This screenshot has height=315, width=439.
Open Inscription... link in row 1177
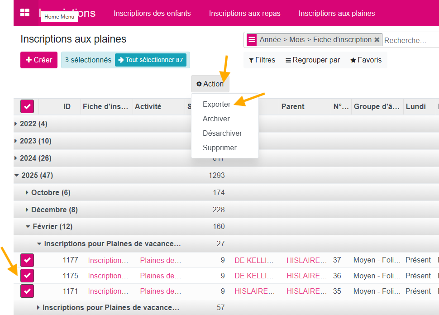pyautogui.click(x=108, y=260)
